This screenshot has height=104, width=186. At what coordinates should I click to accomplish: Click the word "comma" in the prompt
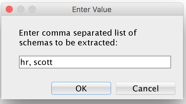pos(56,33)
